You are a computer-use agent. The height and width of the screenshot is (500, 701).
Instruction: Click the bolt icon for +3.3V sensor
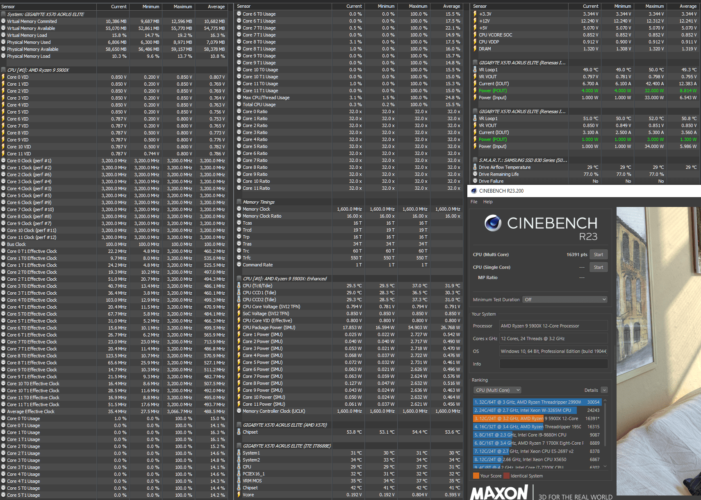pyautogui.click(x=475, y=14)
